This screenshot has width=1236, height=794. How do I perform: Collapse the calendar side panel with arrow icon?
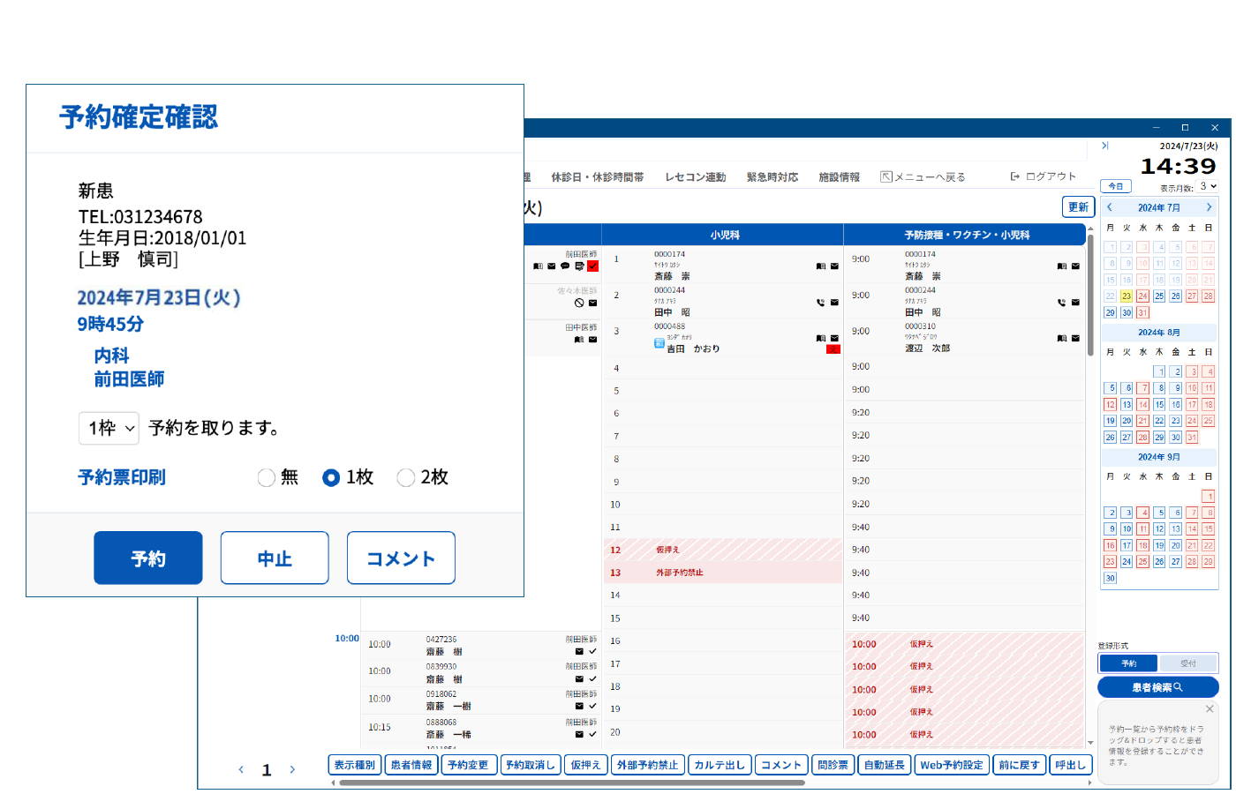coord(1104,146)
